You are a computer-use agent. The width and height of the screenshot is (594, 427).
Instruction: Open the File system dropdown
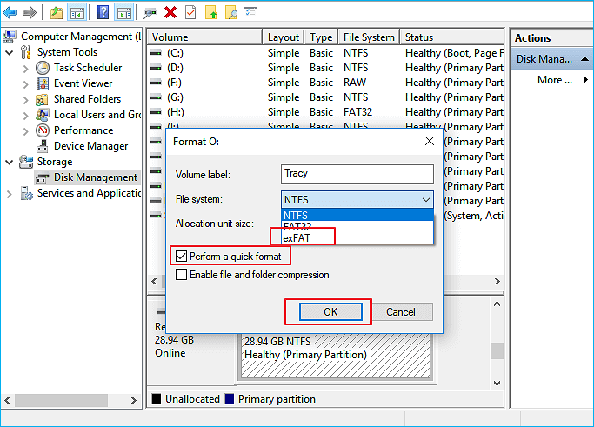pyautogui.click(x=357, y=199)
